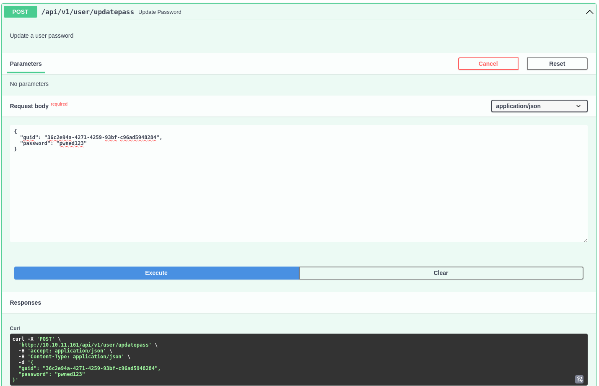Click the Responses section heading

[x=26, y=303]
